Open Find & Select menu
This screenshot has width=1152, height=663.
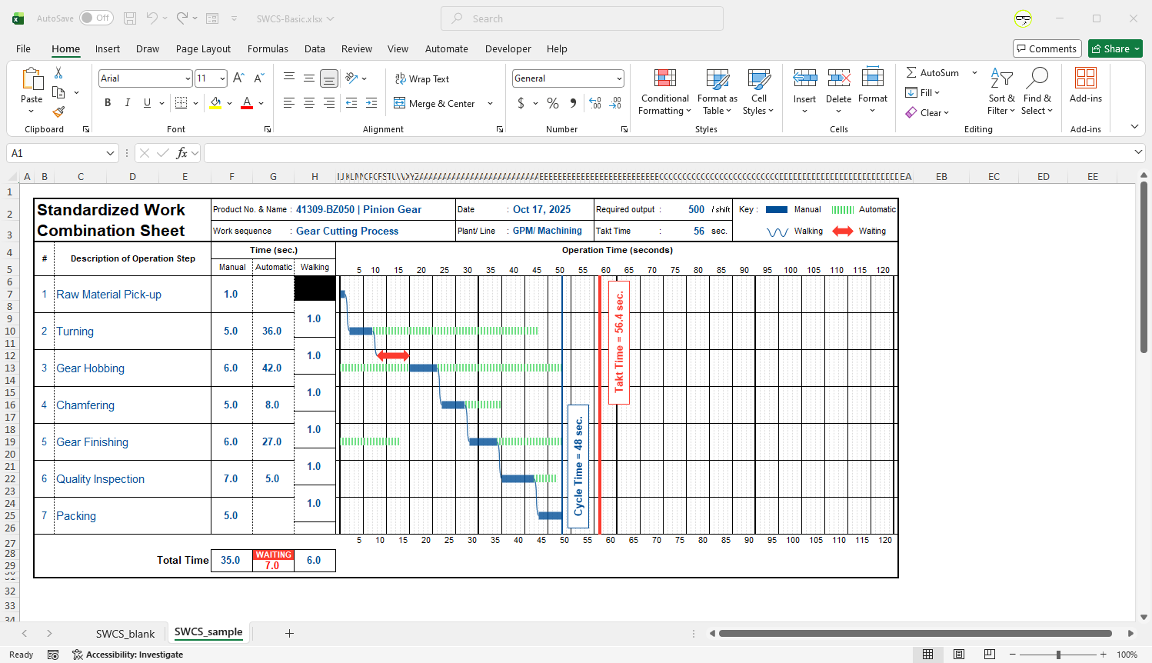point(1037,92)
